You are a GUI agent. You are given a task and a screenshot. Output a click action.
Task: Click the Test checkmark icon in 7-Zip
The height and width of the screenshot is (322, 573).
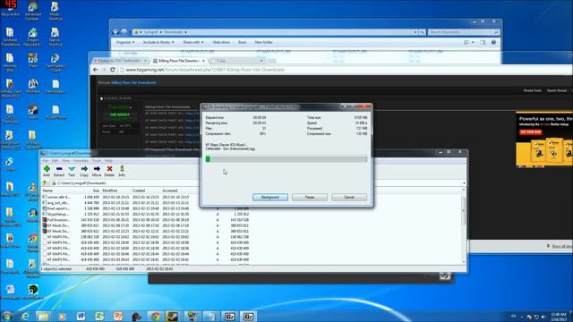[72, 169]
